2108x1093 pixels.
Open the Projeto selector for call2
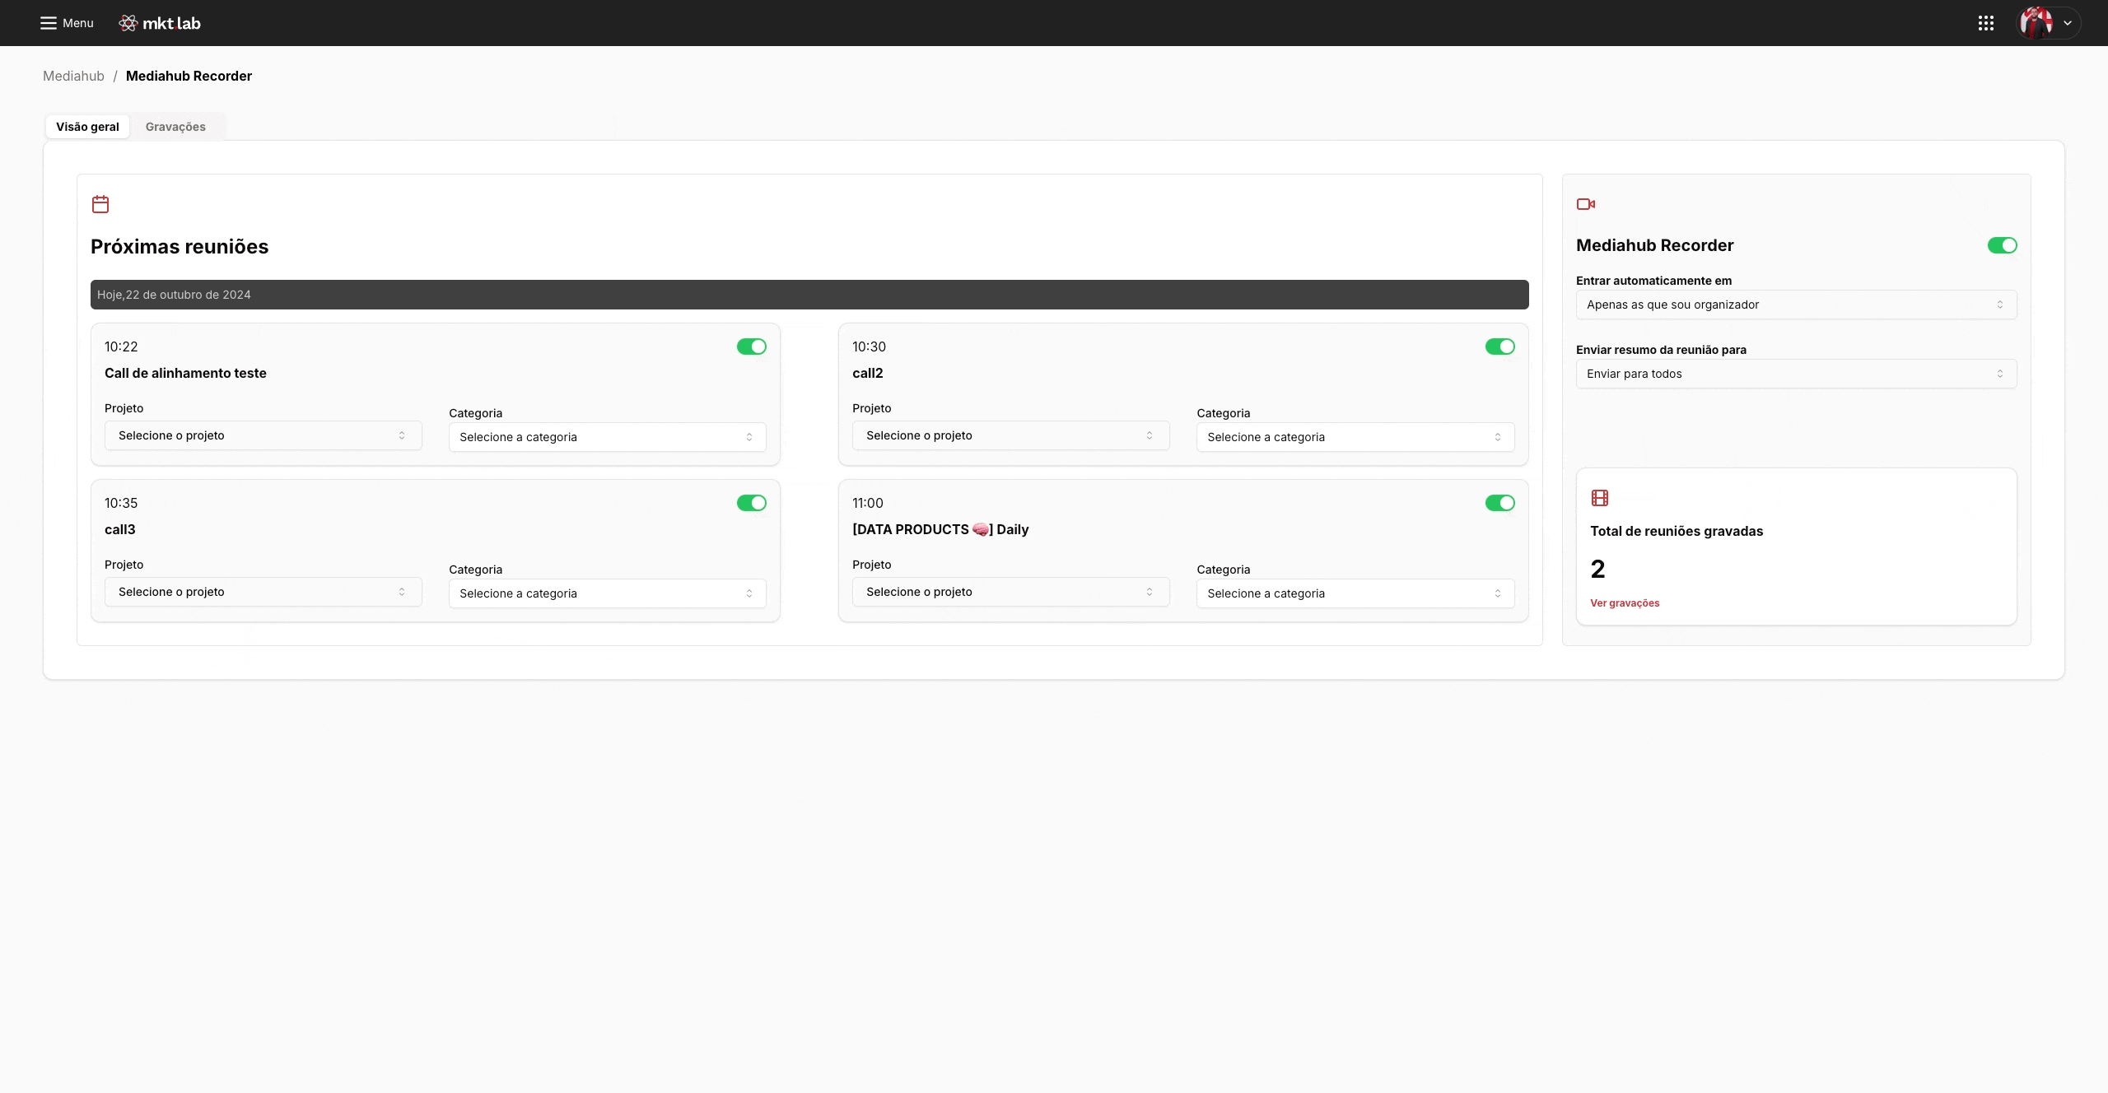(1010, 435)
